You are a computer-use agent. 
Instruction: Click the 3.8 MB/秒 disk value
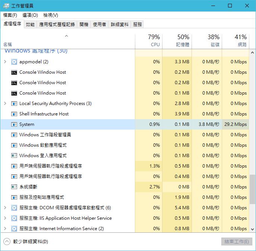(209, 124)
